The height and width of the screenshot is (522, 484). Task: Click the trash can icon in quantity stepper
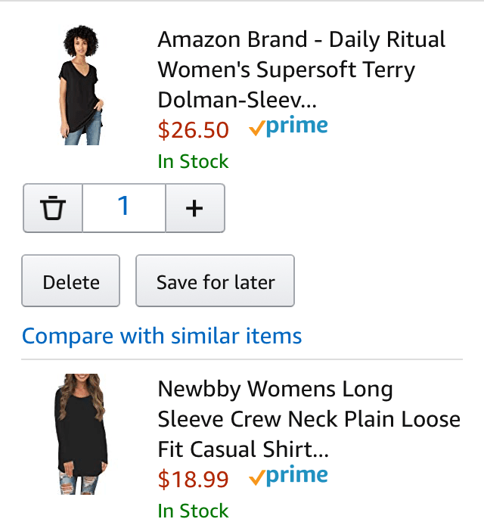[53, 207]
